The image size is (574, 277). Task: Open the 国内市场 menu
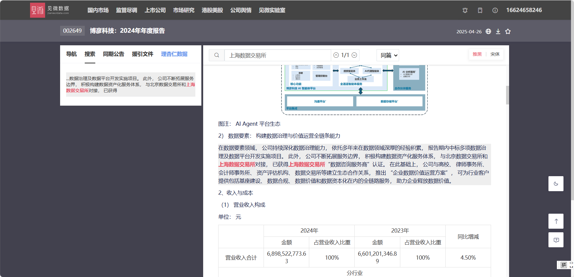[x=98, y=10]
